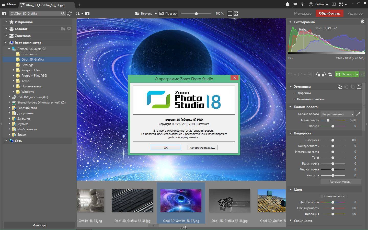
Task: Click the second monitor icon
Action: [333, 4]
